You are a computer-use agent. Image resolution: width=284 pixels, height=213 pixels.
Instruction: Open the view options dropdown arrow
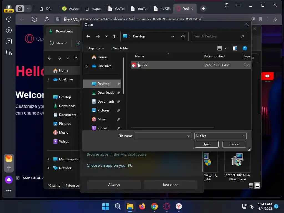(x=226, y=48)
